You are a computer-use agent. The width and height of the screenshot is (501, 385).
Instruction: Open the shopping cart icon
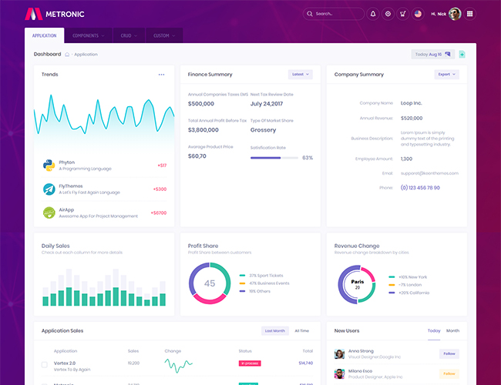click(x=402, y=14)
